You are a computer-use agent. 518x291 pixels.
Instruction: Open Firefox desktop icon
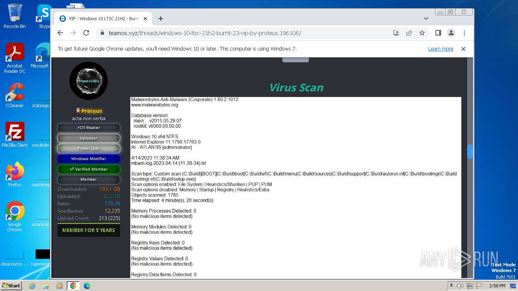[x=15, y=175]
